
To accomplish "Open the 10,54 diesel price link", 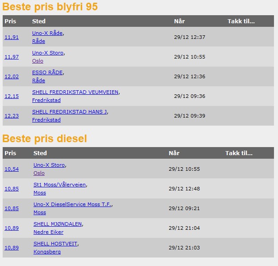I will [x=12, y=169].
